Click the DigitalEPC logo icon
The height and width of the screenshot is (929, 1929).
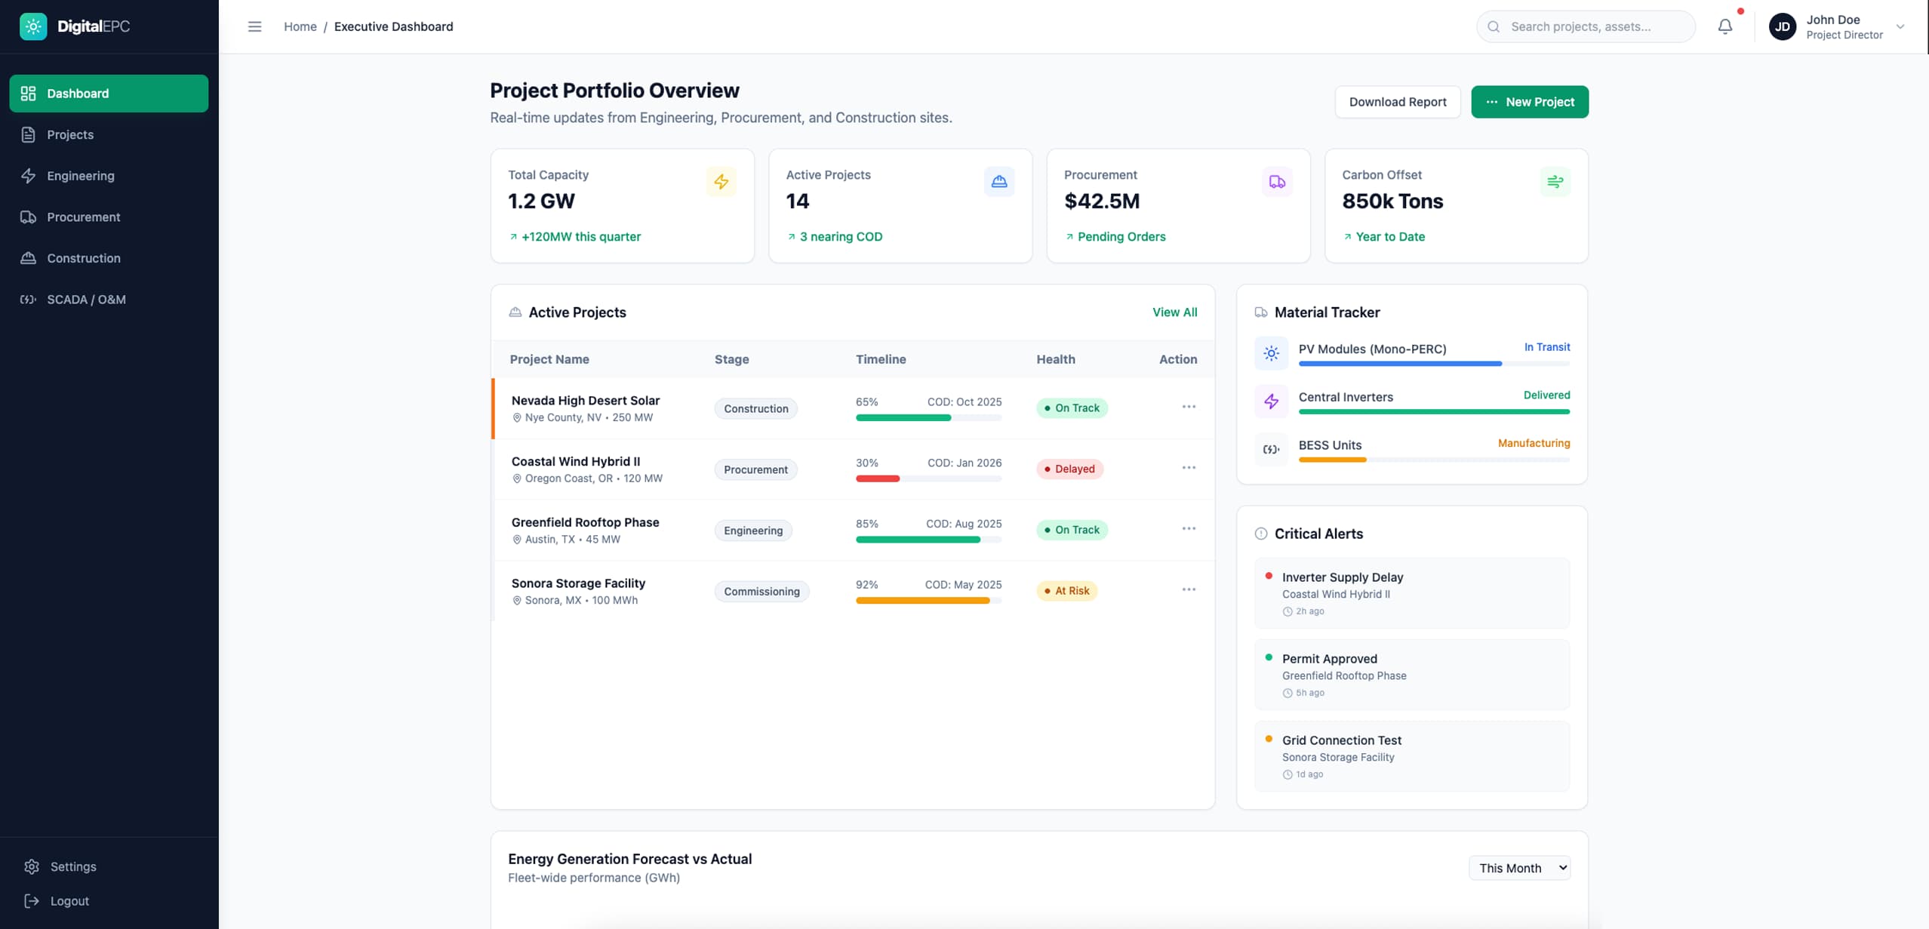tap(33, 26)
